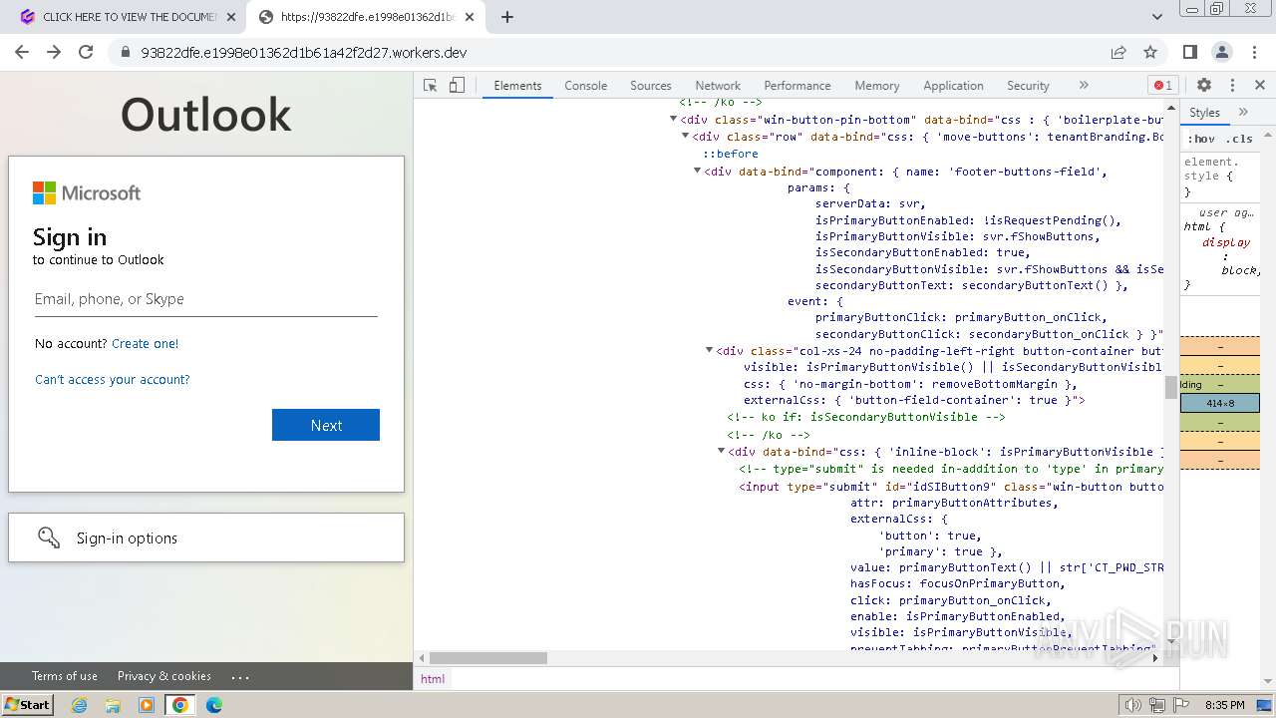The image size is (1276, 718).
Task: Click the 'Create one!' link
Action: [146, 344]
